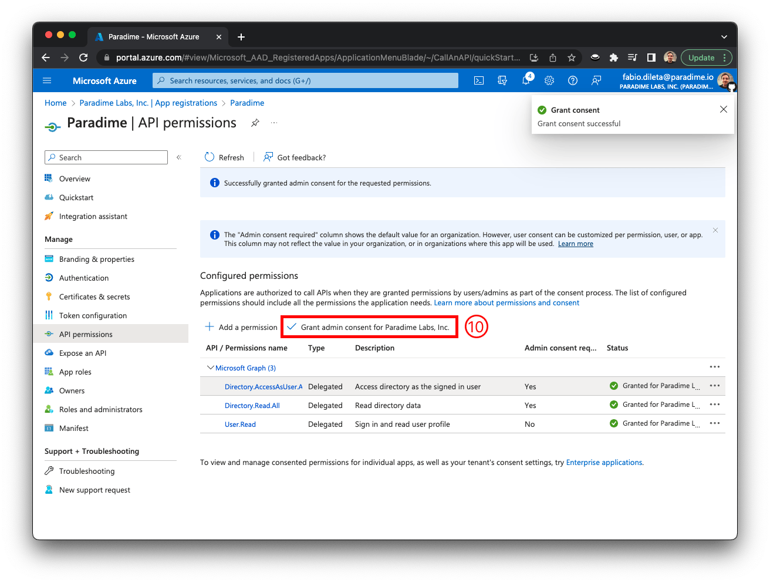
Task: Open Certificates & secrets
Action: click(x=94, y=296)
